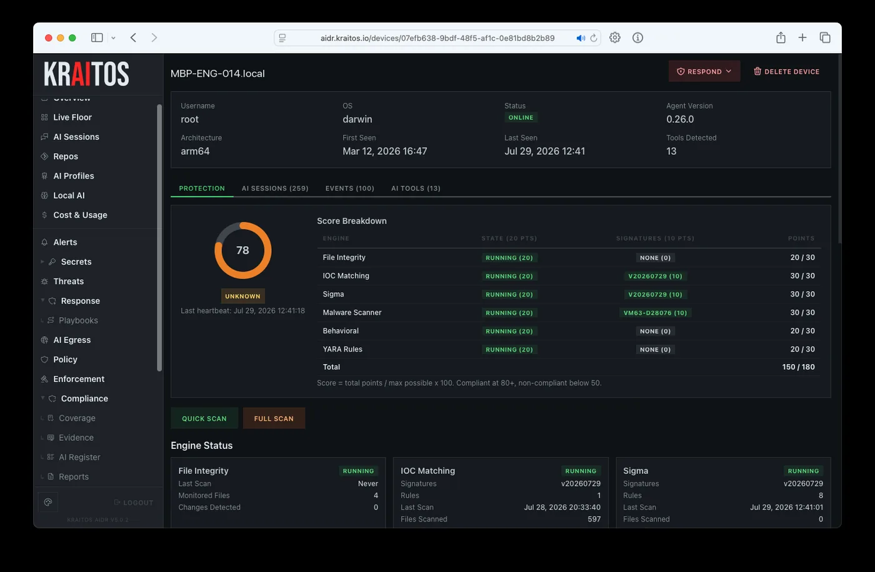Open the Live Floor grid icon

pyautogui.click(x=44, y=117)
